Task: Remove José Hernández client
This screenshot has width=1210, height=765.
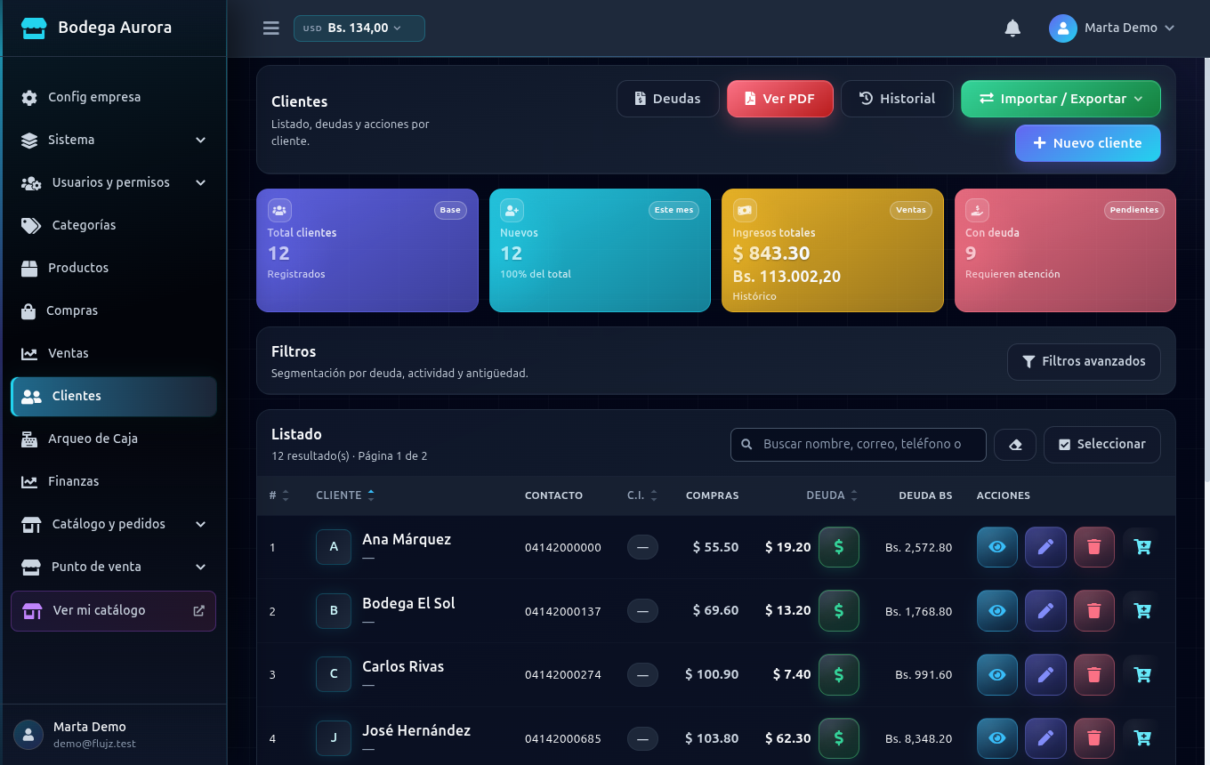Action: click(x=1094, y=738)
